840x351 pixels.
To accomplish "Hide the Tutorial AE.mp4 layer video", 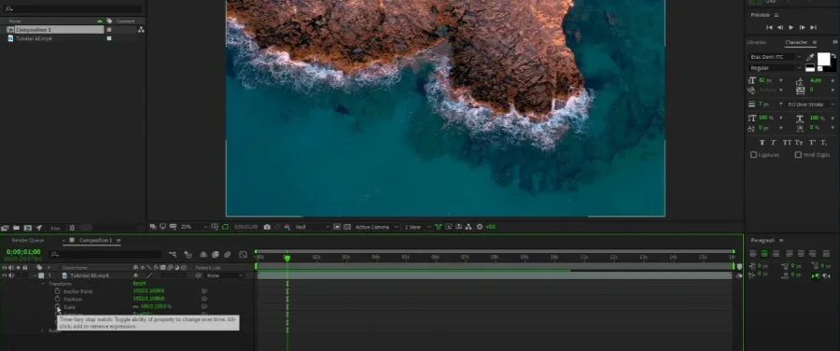I will (5, 274).
